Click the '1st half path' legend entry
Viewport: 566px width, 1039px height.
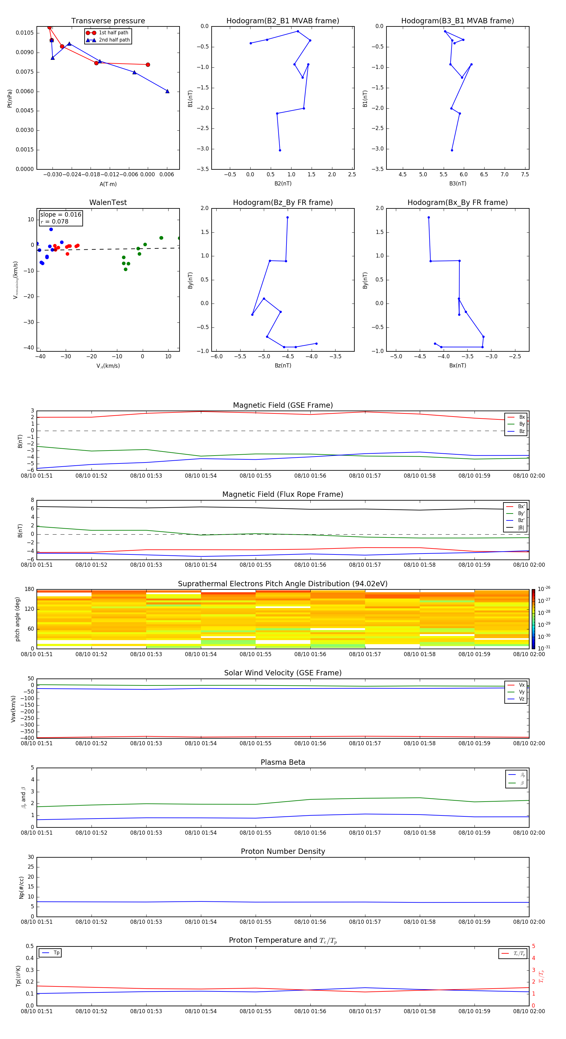tap(108, 33)
